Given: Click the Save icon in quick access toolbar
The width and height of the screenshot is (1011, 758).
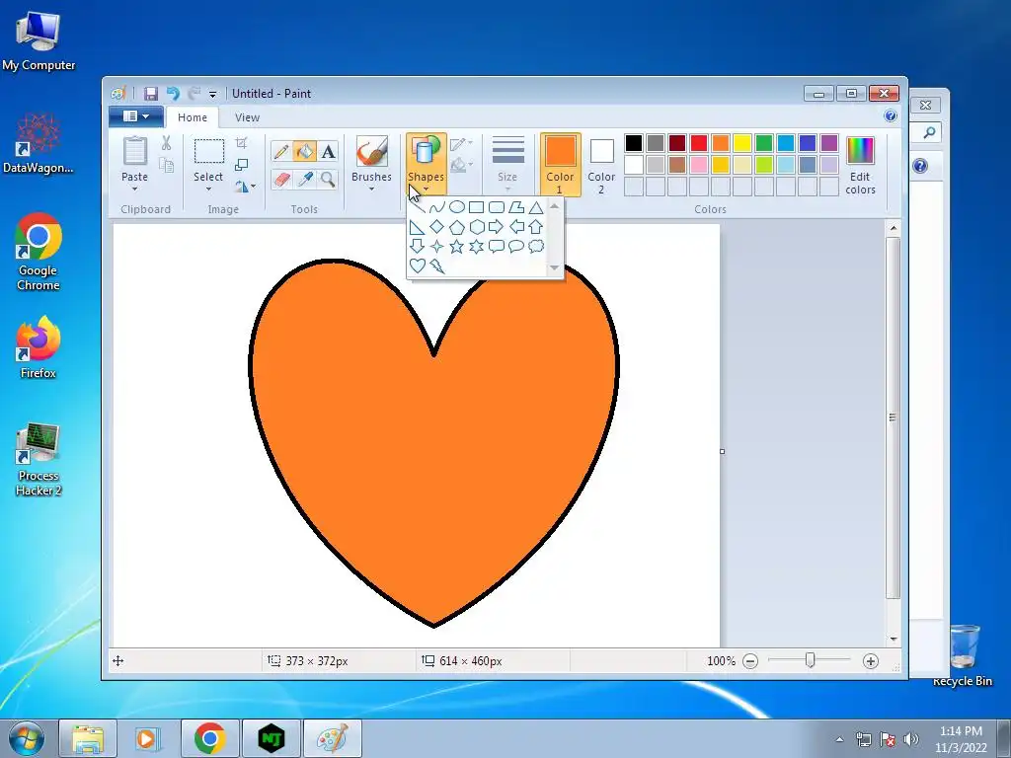Looking at the screenshot, I should click(151, 94).
